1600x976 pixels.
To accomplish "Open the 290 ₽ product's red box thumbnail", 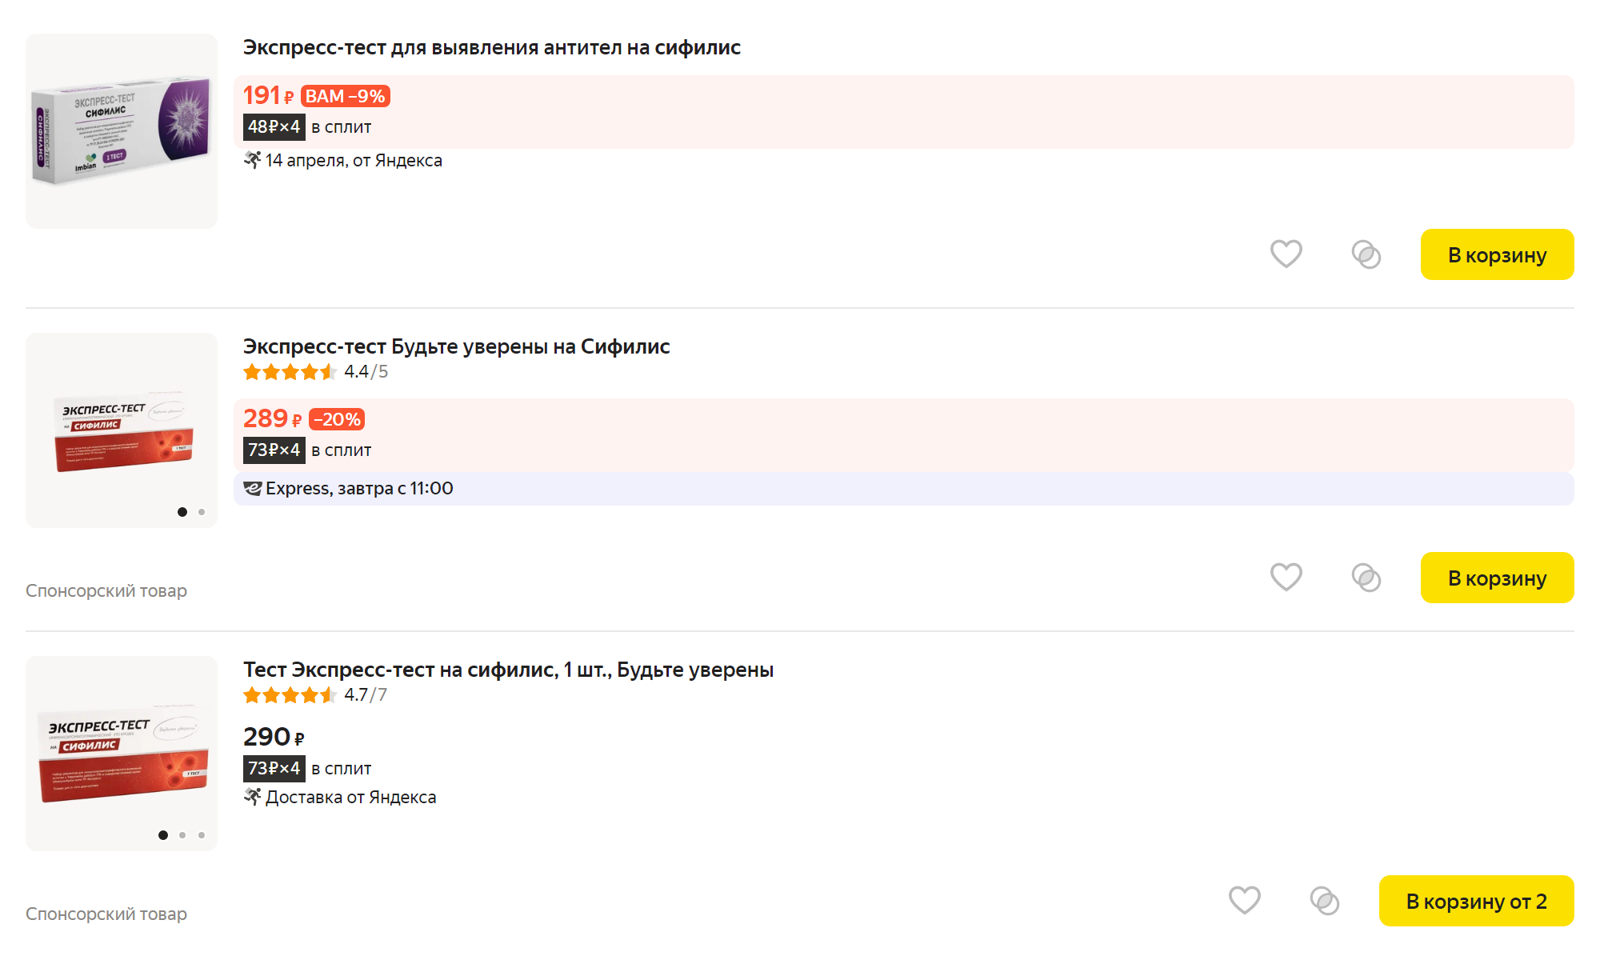I will (x=122, y=754).
